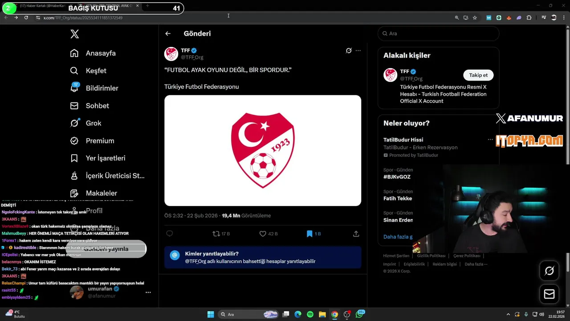This screenshot has width=570, height=321.
Task: Open Hizmet Şartları footer link
Action: click(x=396, y=256)
